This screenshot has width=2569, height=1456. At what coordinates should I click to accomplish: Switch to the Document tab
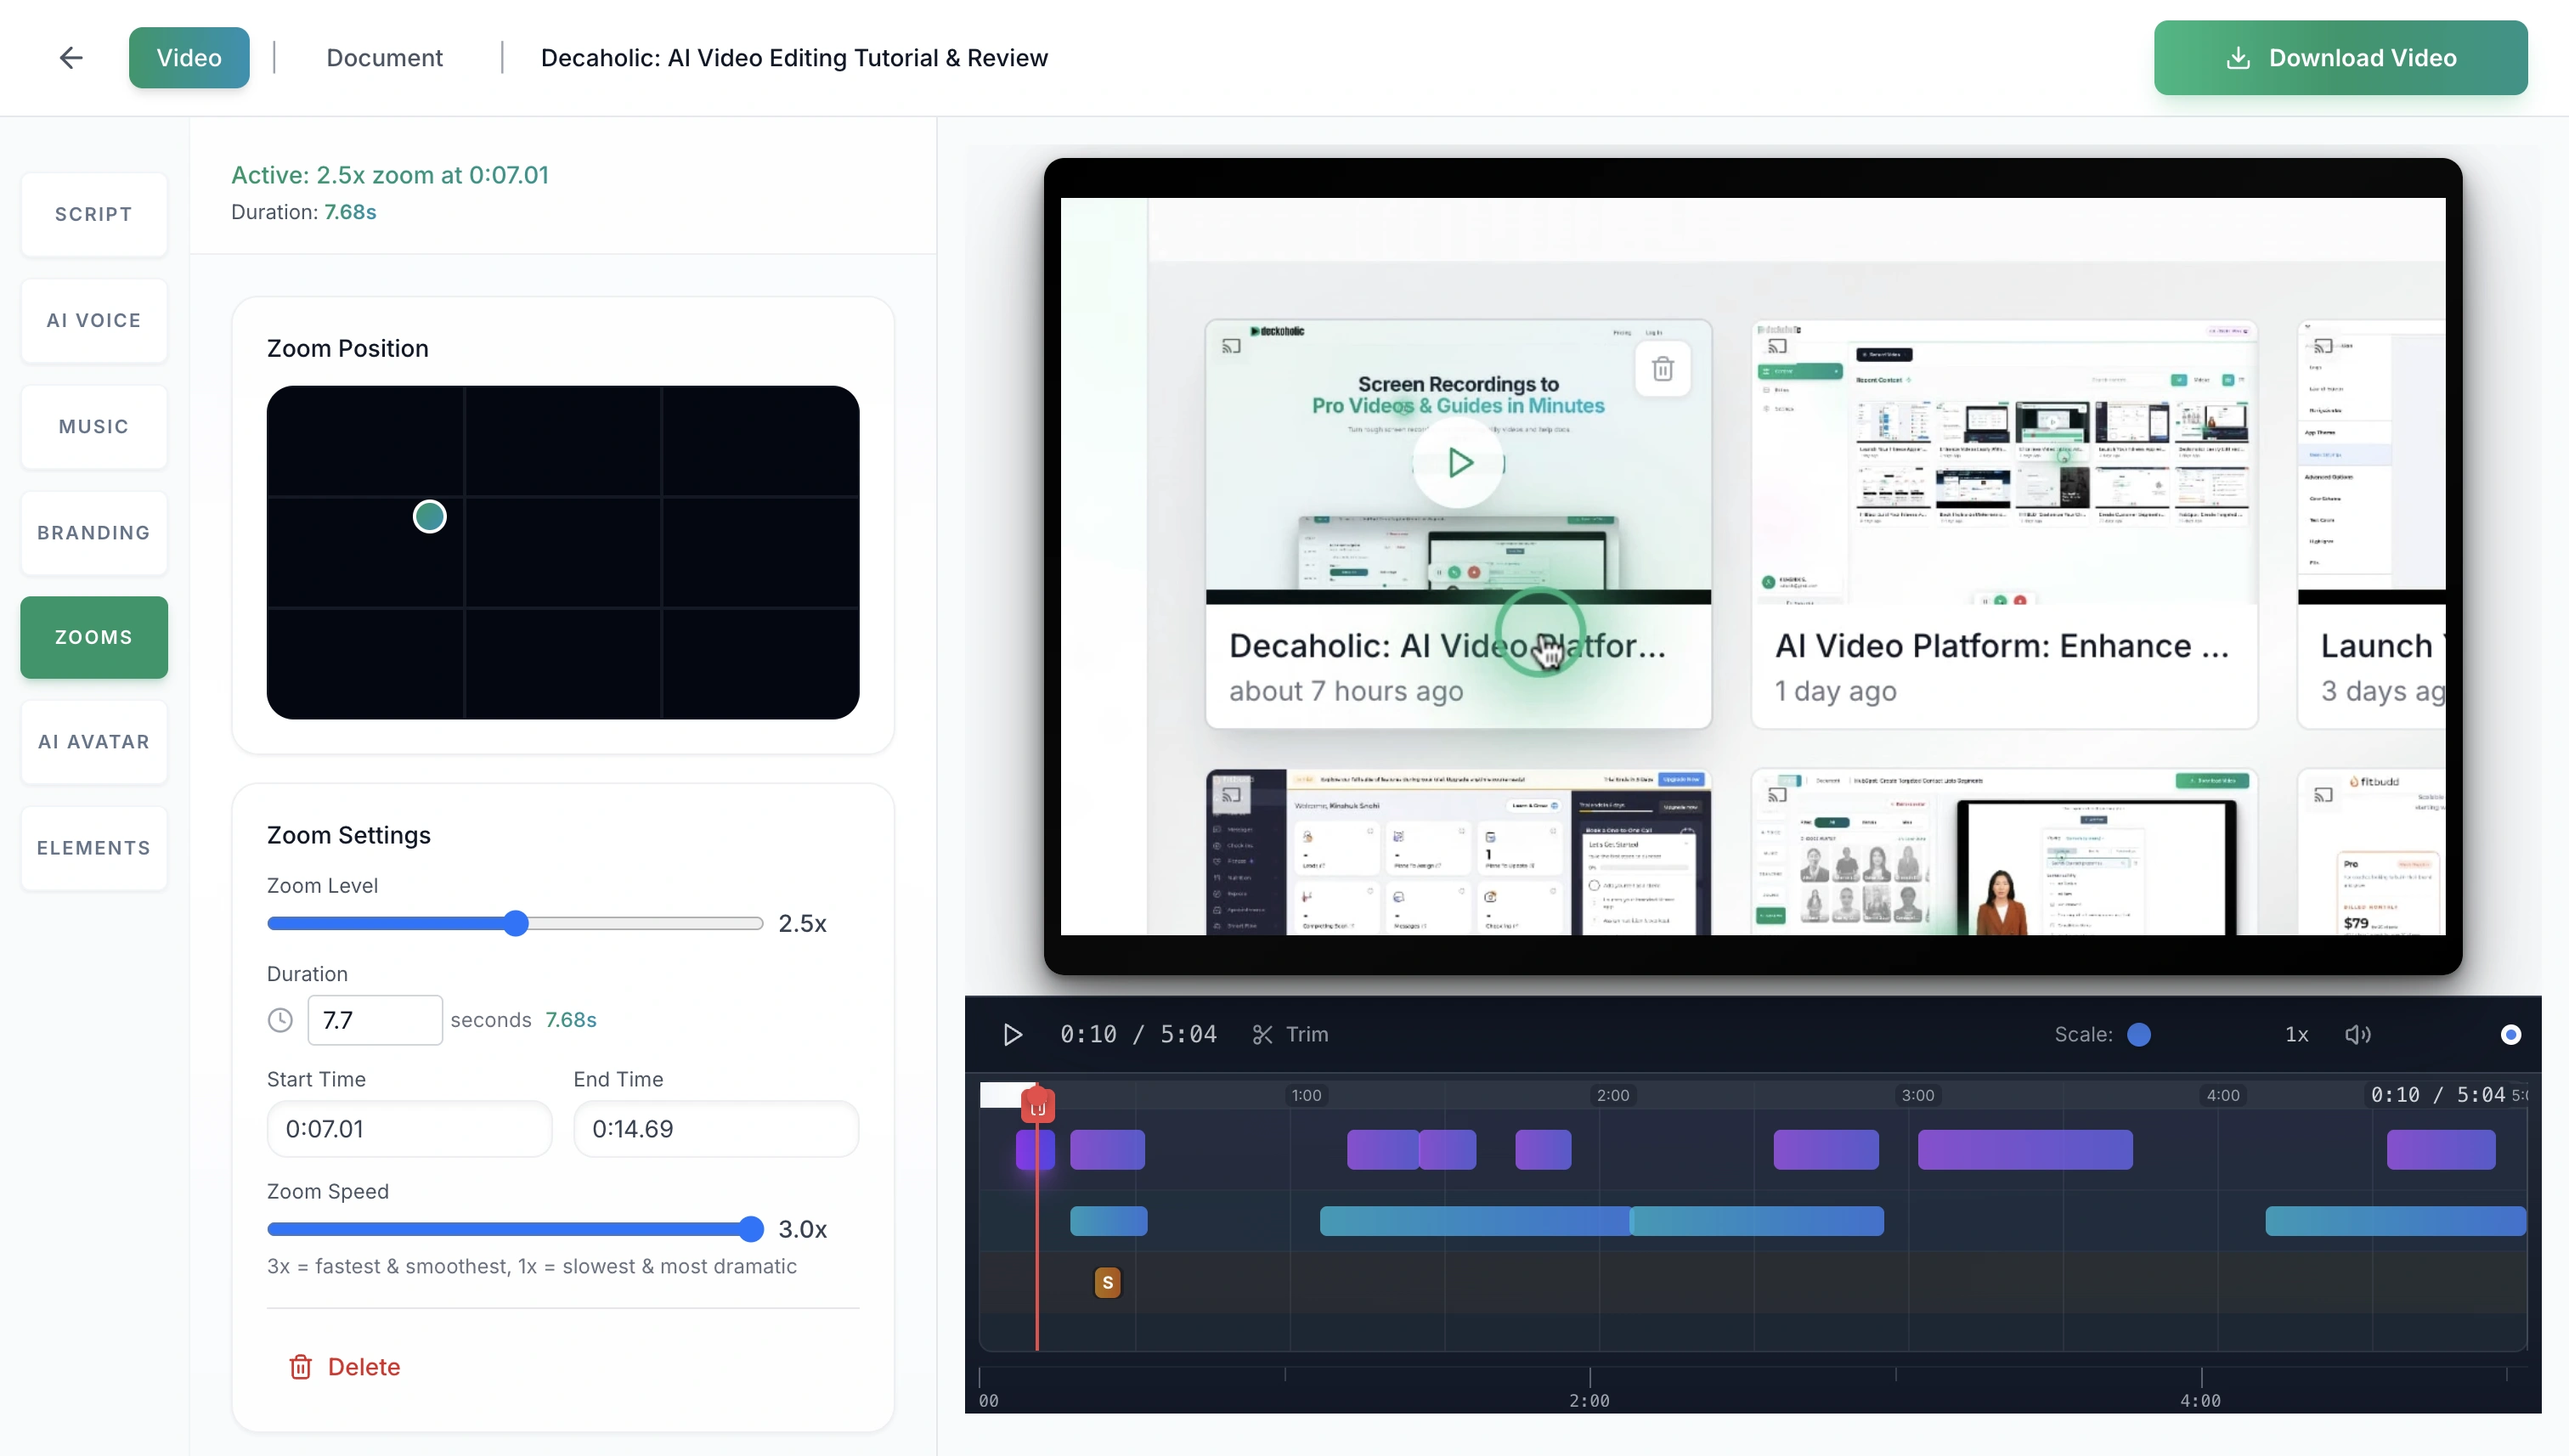pos(384,58)
